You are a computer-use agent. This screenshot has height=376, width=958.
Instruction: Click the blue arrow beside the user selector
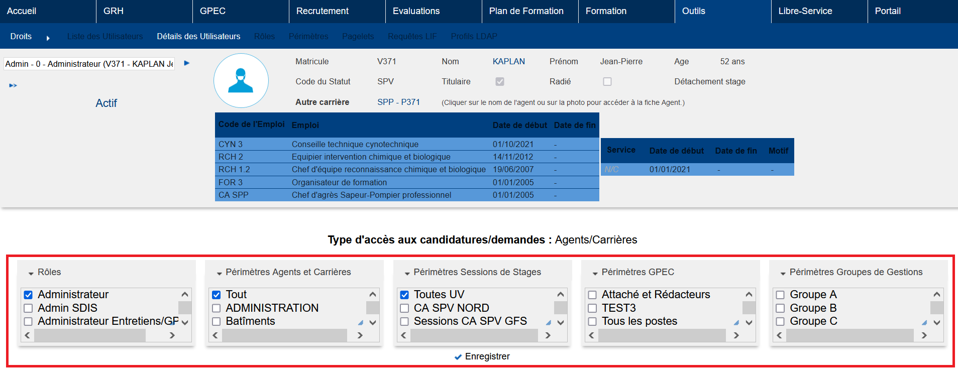point(187,63)
